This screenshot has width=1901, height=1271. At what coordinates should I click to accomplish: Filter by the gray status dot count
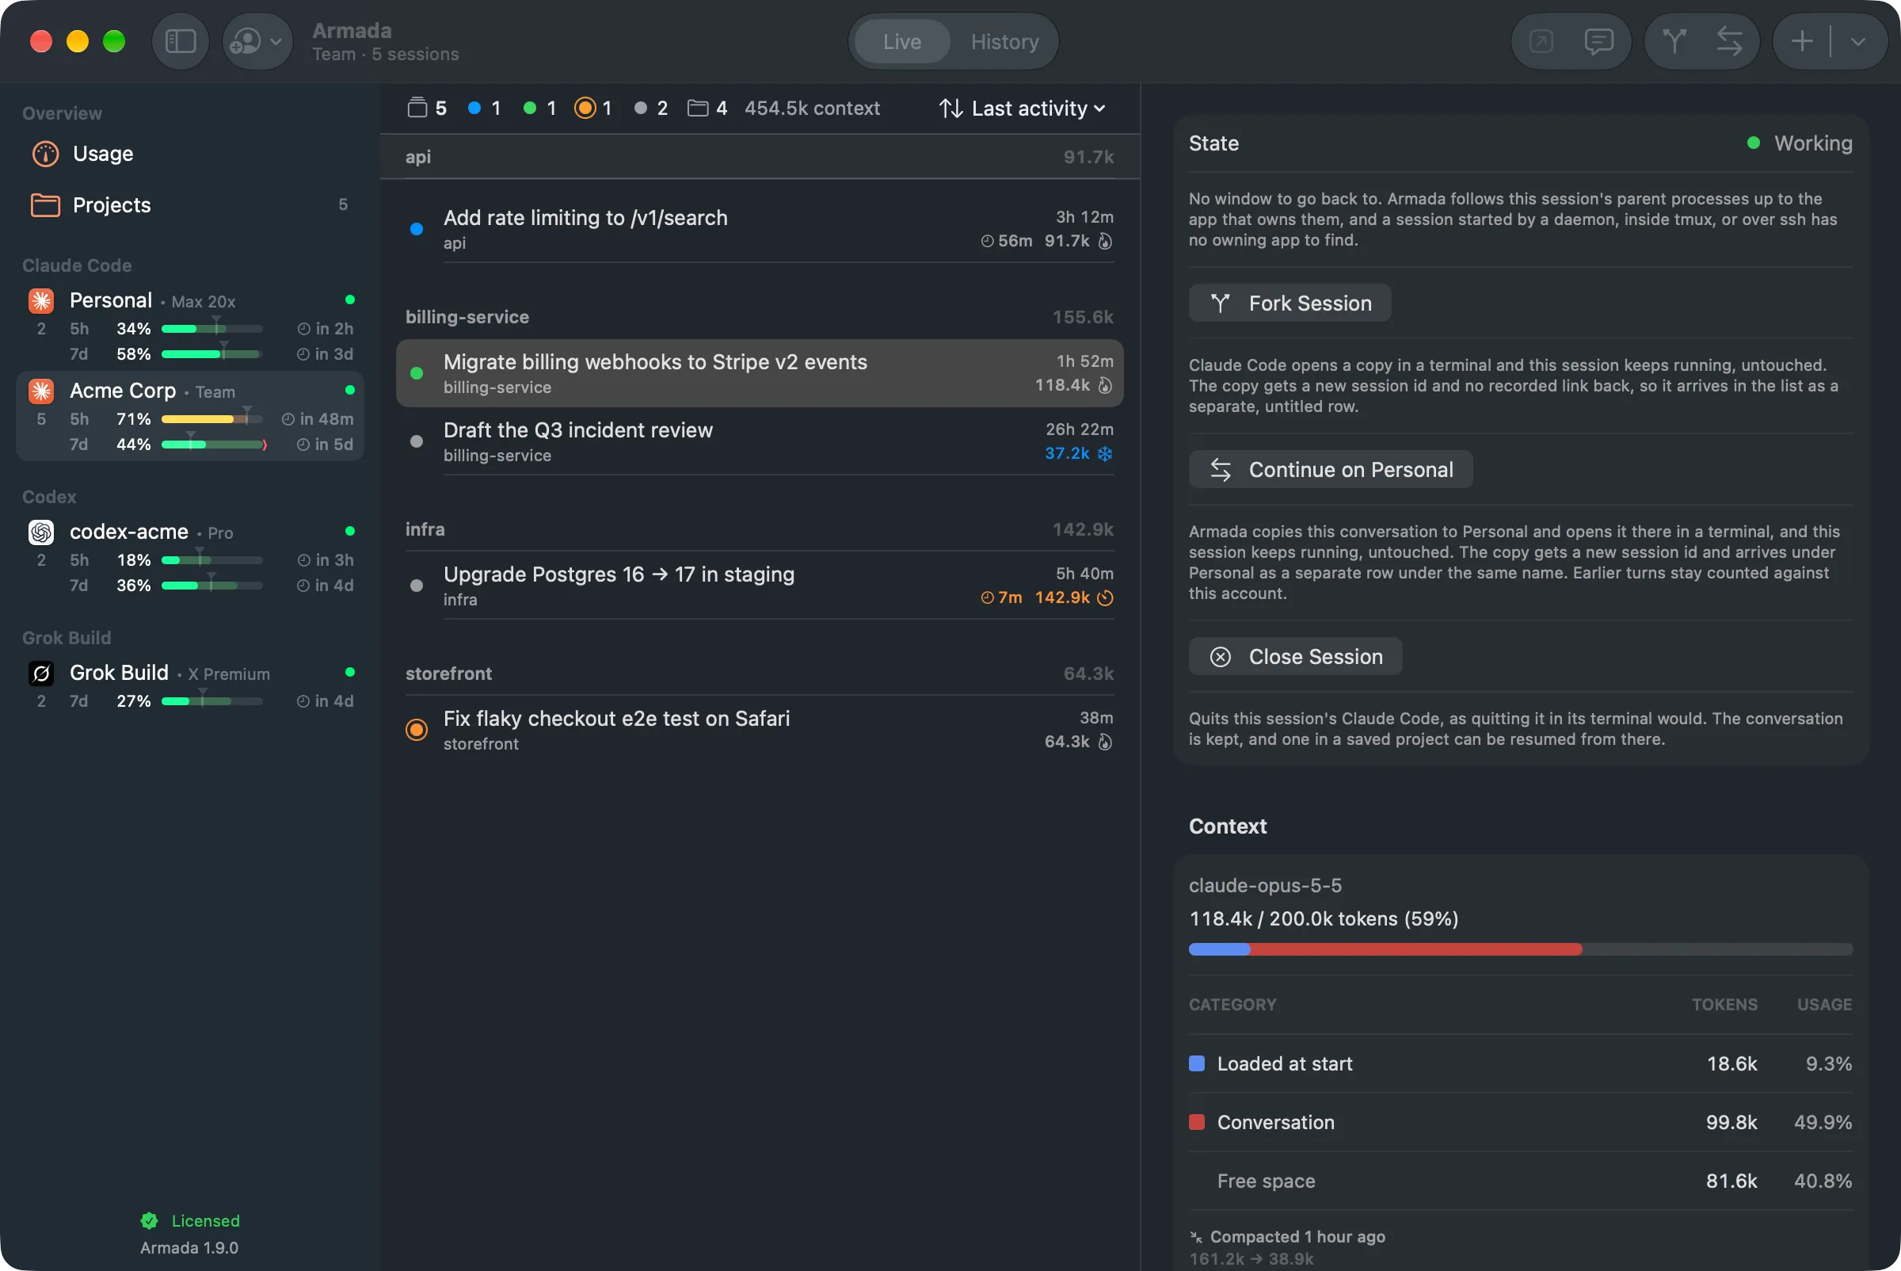650,109
